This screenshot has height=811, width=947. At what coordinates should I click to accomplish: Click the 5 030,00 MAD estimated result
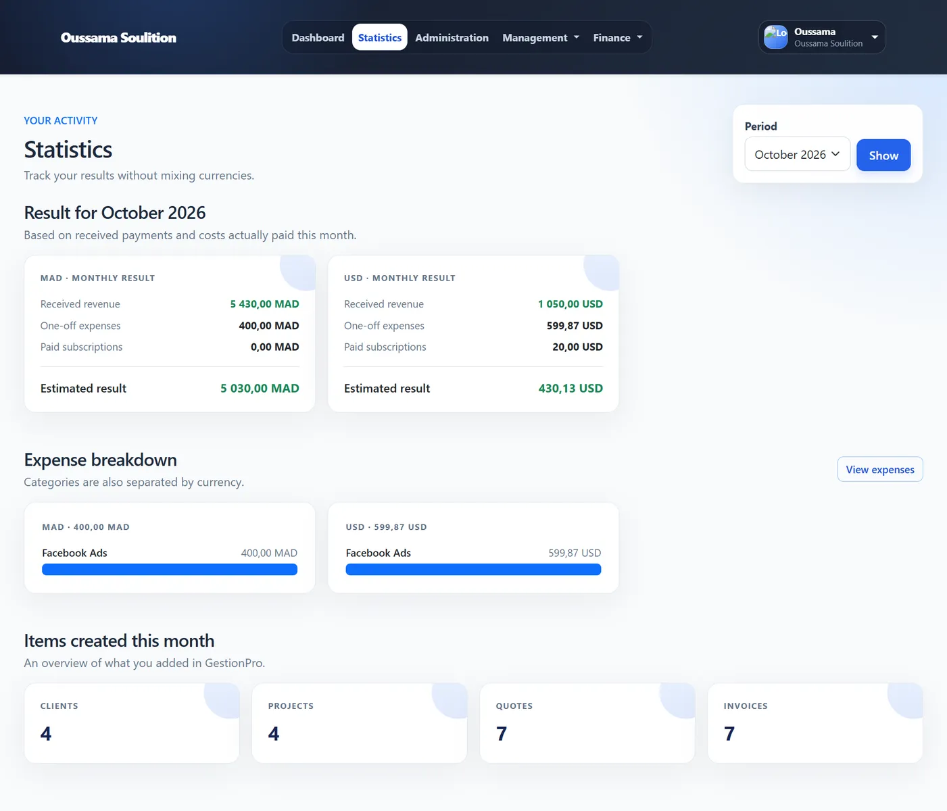260,389
